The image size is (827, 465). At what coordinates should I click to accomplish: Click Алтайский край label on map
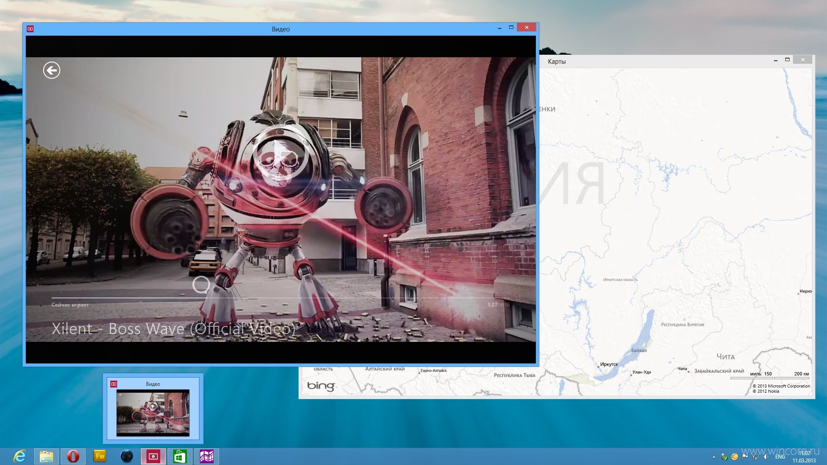click(x=385, y=369)
